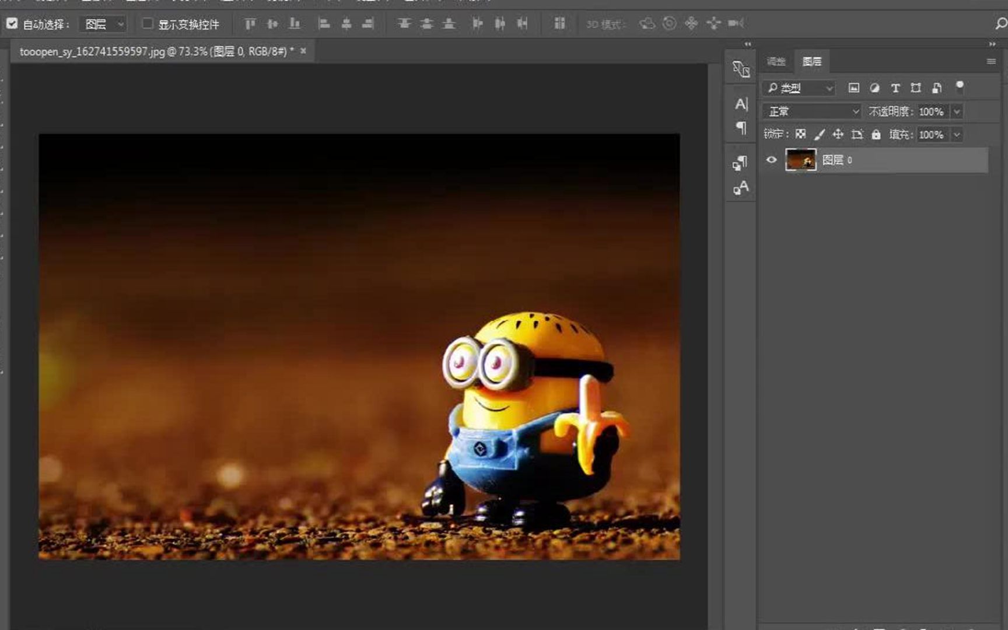Align vertical centers of layers
1008x630 pixels.
(272, 23)
